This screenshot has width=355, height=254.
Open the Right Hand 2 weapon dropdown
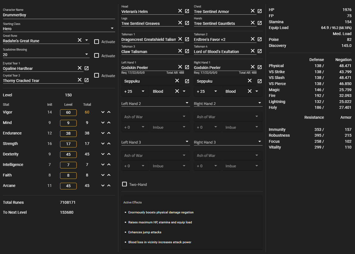[260, 103]
